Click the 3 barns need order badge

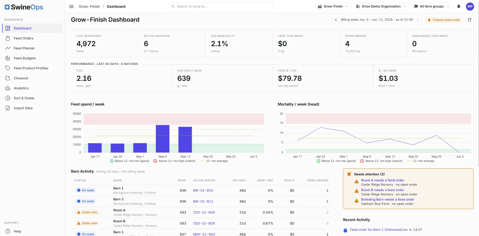[444, 20]
